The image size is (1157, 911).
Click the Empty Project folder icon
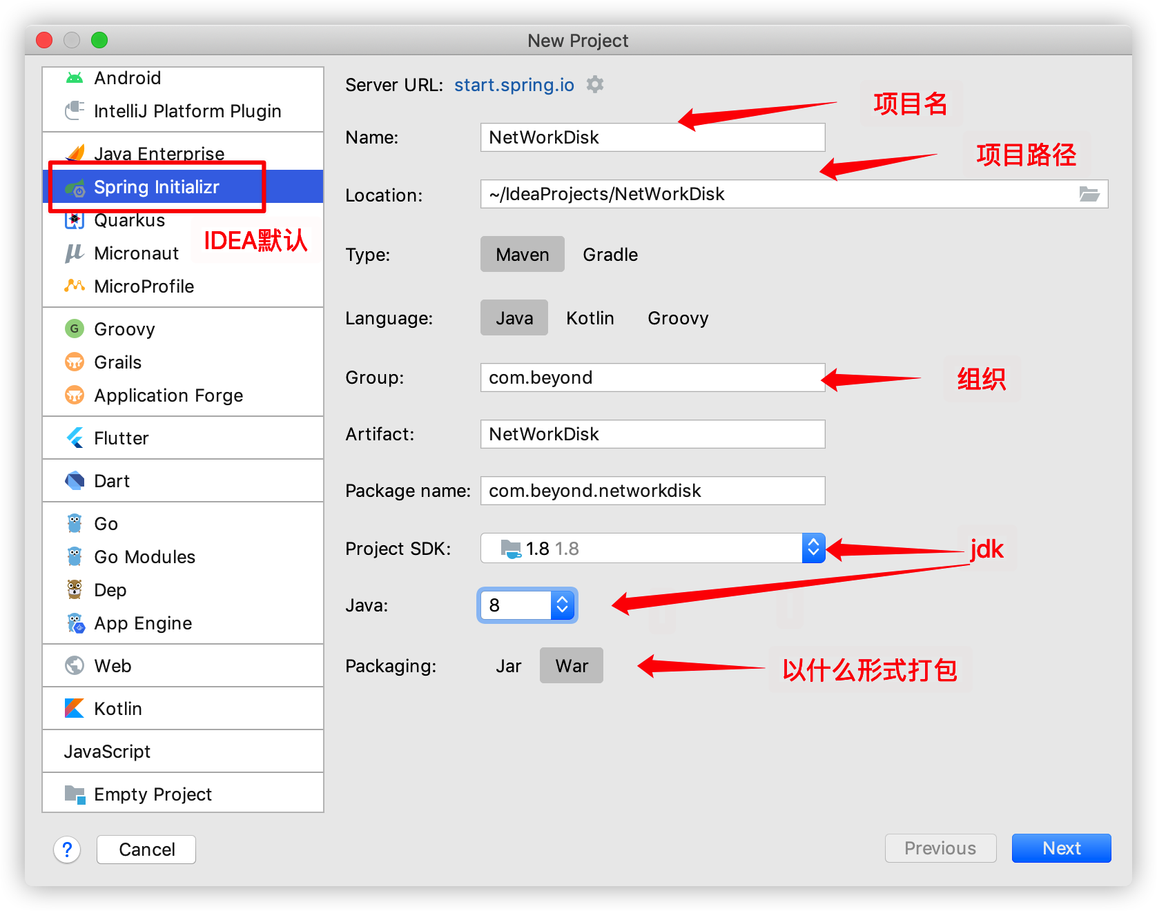(75, 794)
